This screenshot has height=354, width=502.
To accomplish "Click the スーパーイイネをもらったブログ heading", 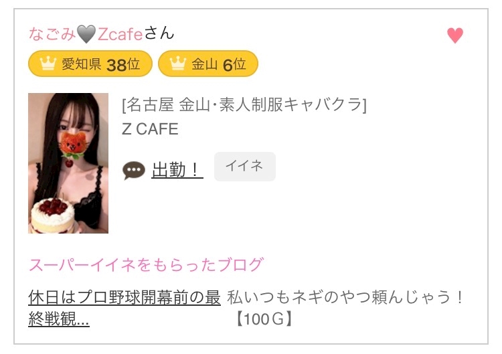I will [x=147, y=265].
